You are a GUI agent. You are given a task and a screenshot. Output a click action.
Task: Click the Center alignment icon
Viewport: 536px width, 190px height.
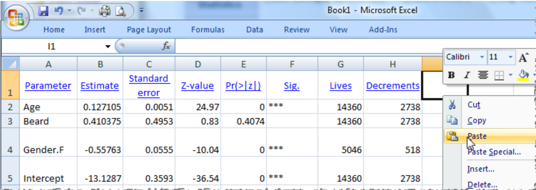click(483, 75)
